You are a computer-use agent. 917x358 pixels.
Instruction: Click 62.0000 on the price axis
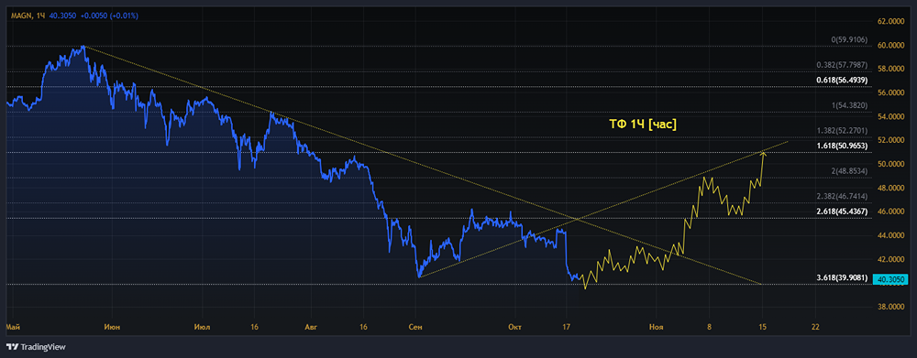(890, 22)
